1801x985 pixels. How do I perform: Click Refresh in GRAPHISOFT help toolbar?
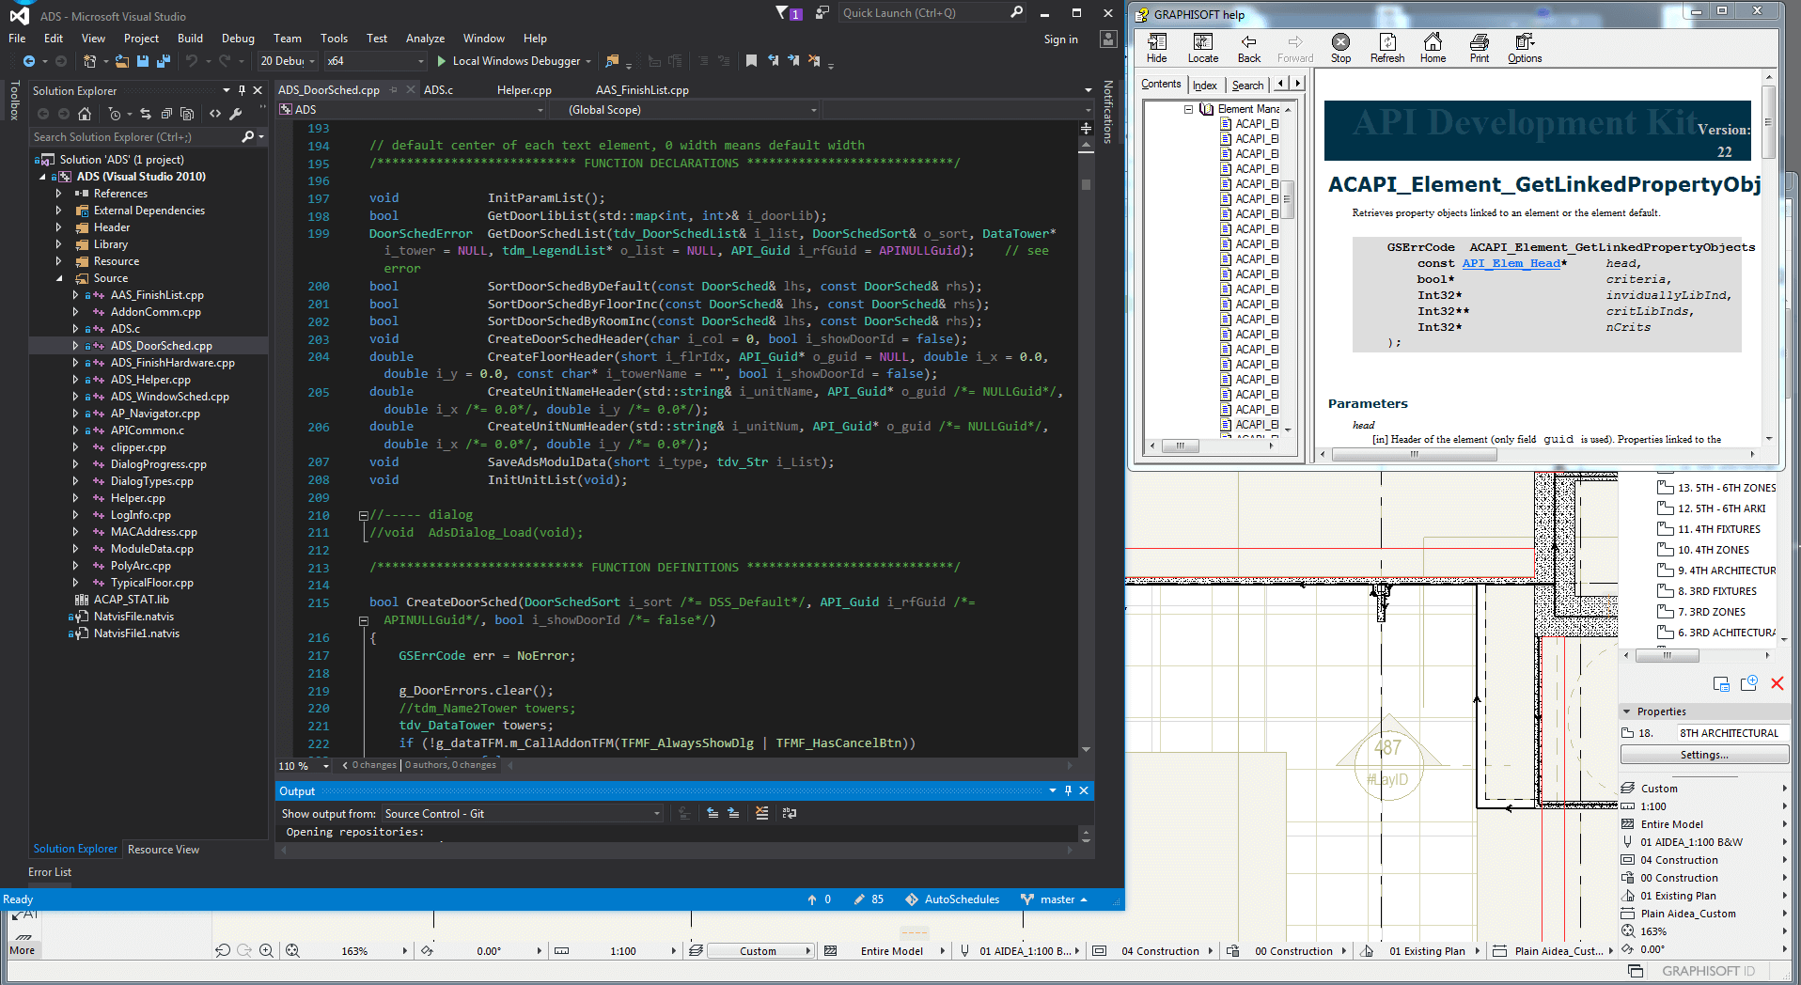pyautogui.click(x=1386, y=48)
